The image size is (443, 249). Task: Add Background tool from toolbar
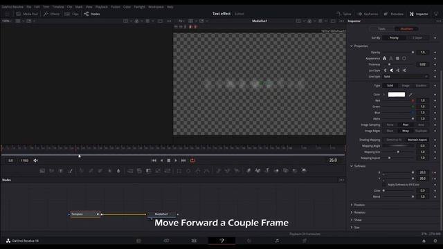[42, 171]
